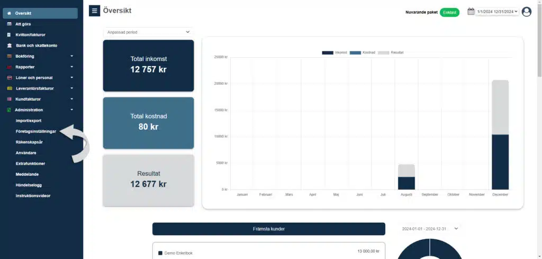
Task: Open Import/export under Administration
Action: pos(29,121)
